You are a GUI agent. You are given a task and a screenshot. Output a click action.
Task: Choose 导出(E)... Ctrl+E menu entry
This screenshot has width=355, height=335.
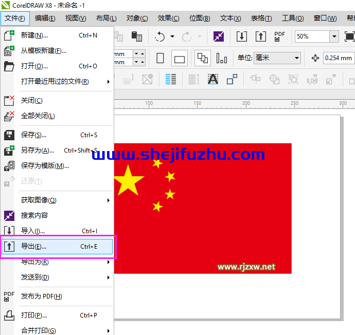57,247
